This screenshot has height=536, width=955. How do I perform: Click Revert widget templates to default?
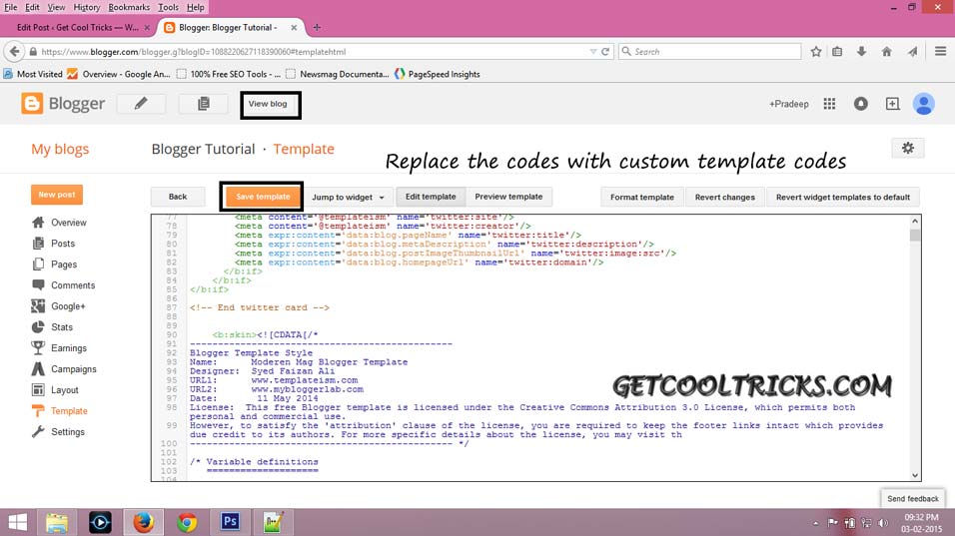[843, 197]
